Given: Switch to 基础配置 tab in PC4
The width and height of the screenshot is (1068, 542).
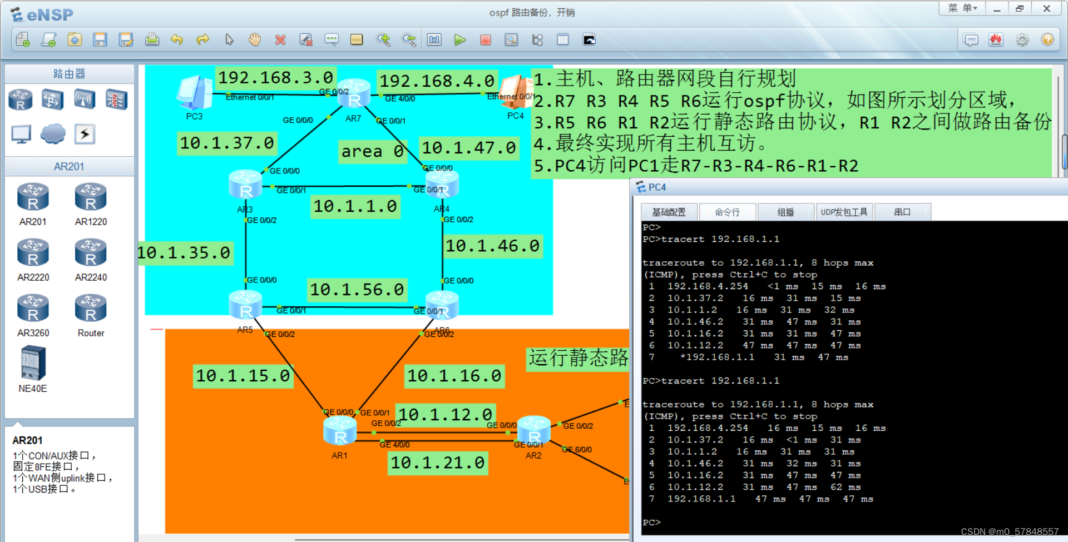Looking at the screenshot, I should click(669, 212).
